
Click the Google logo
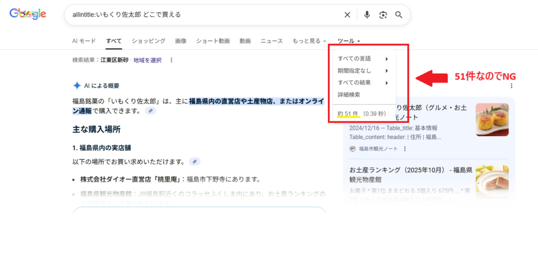coord(28,15)
